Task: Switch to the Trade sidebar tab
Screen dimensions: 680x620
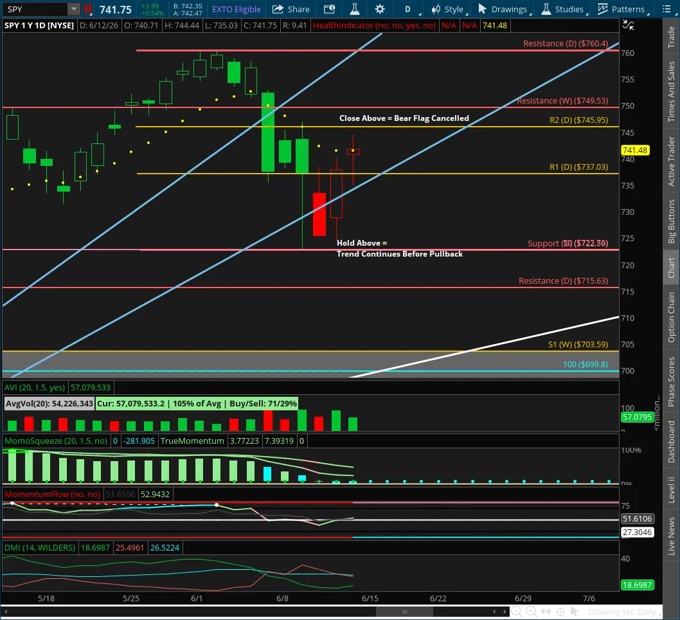Action: 672,37
